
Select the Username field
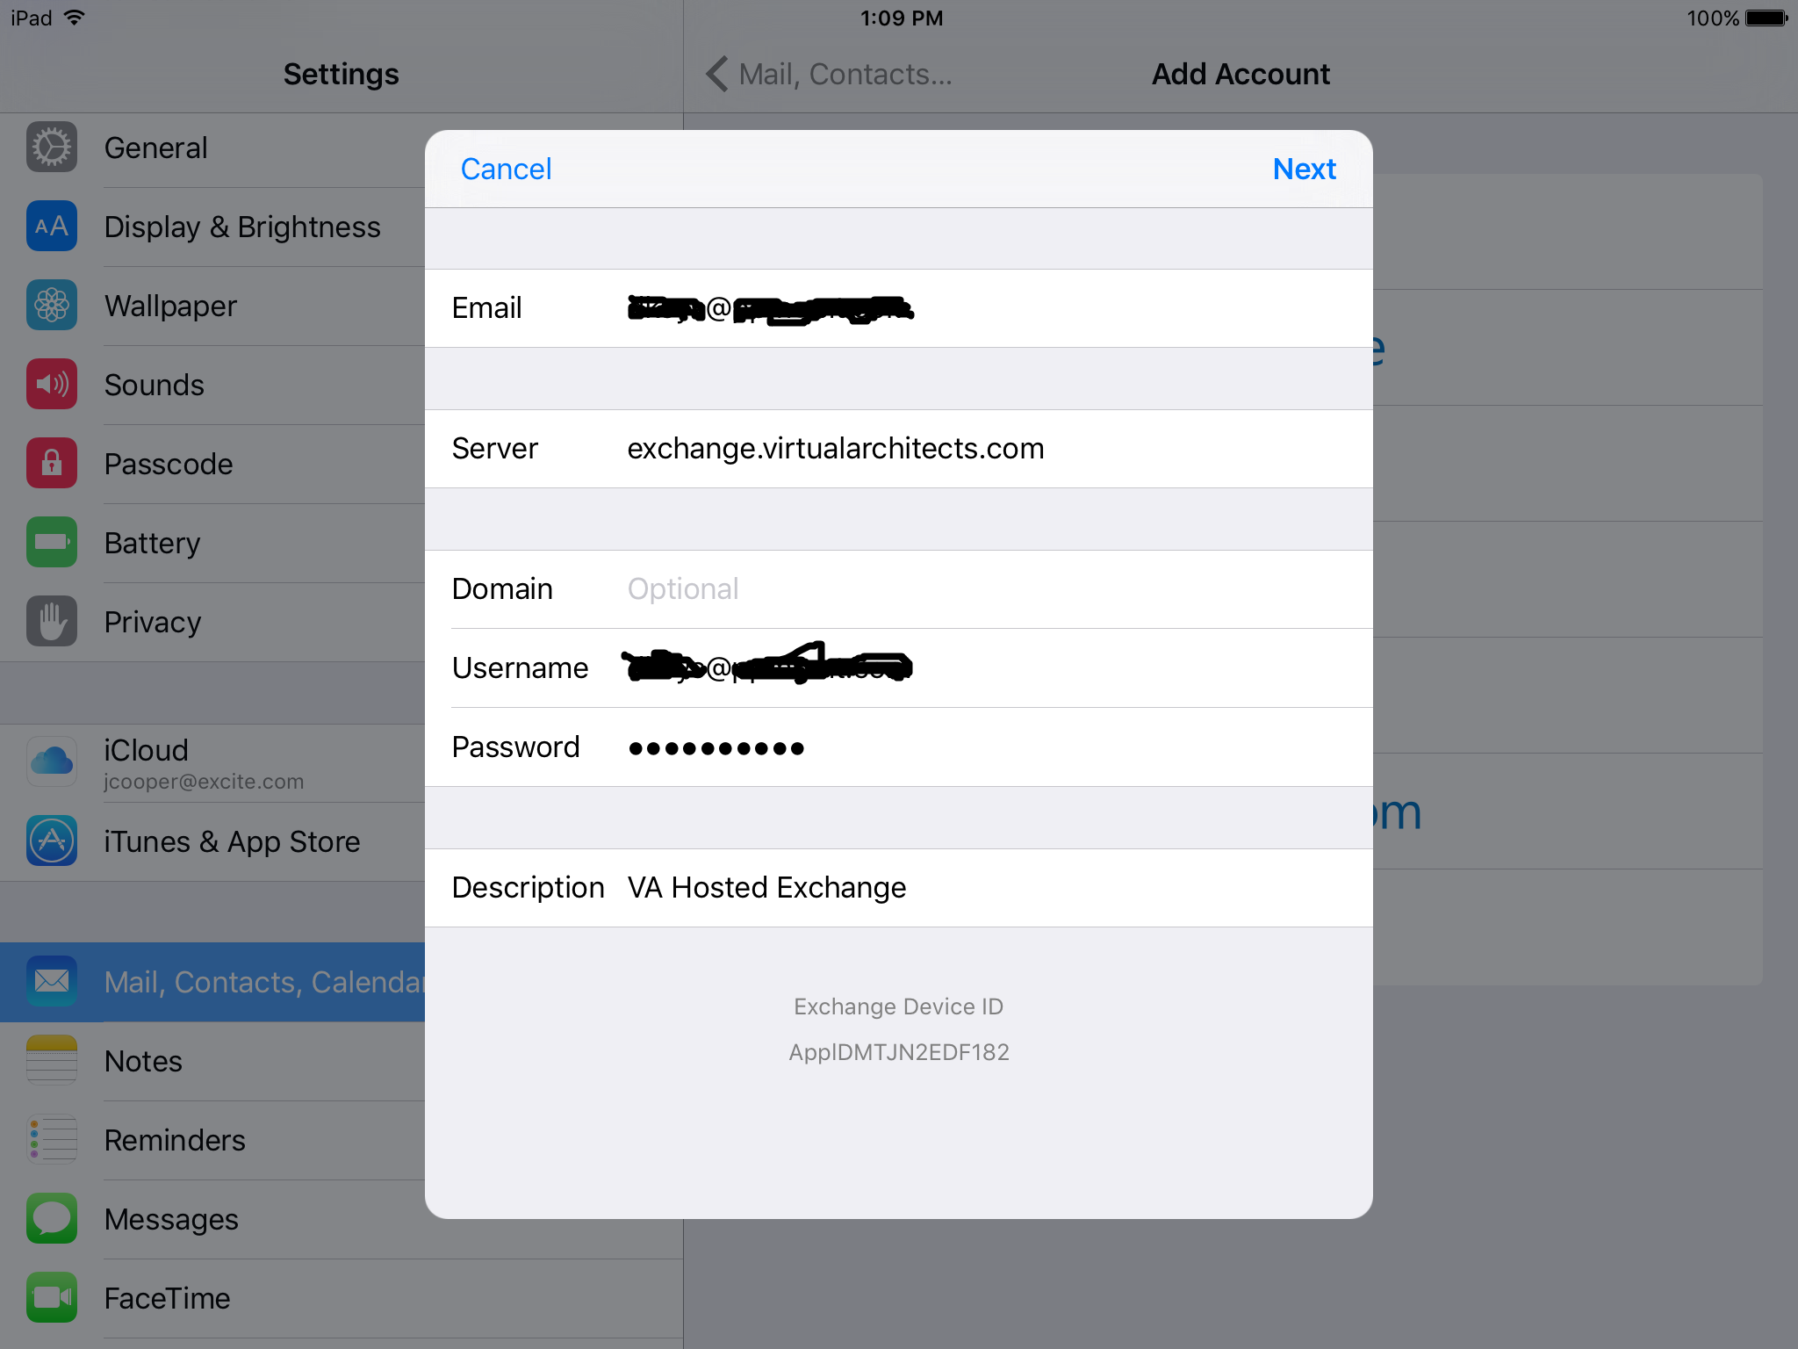tap(899, 668)
